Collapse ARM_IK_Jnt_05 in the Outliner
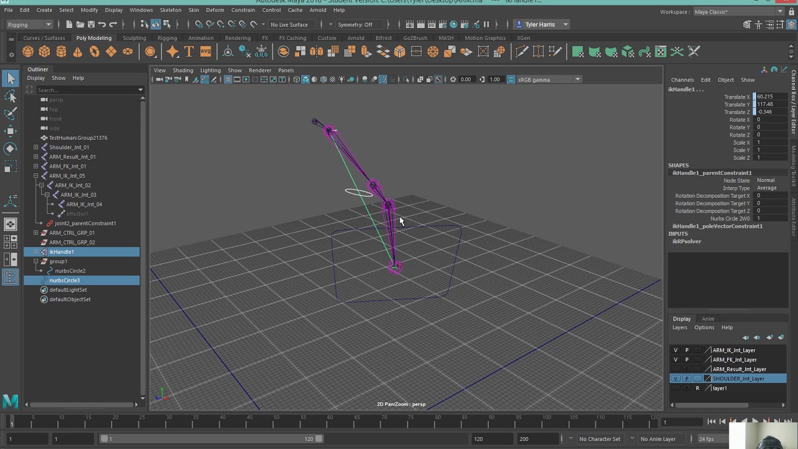 pos(36,175)
